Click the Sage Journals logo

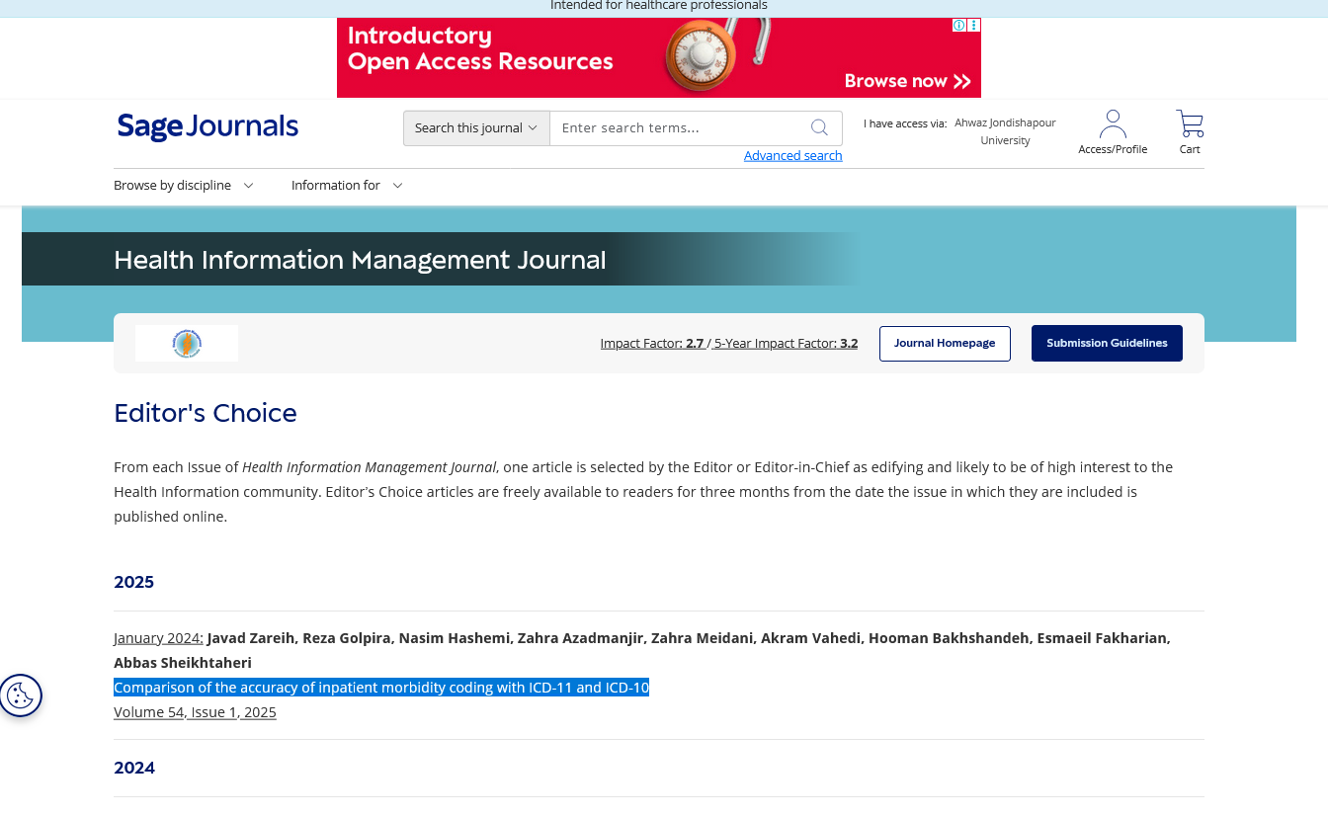pos(207,127)
